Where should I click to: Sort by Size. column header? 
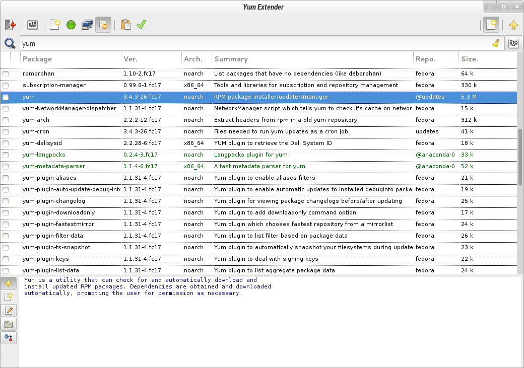pos(488,59)
